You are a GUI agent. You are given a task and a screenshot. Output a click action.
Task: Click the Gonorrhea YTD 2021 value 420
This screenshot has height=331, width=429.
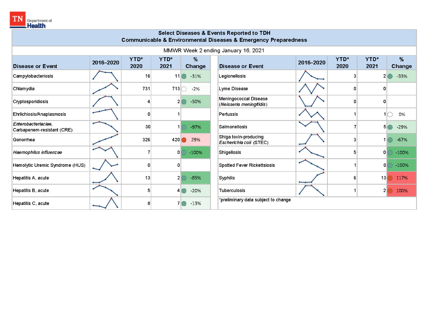click(x=176, y=140)
